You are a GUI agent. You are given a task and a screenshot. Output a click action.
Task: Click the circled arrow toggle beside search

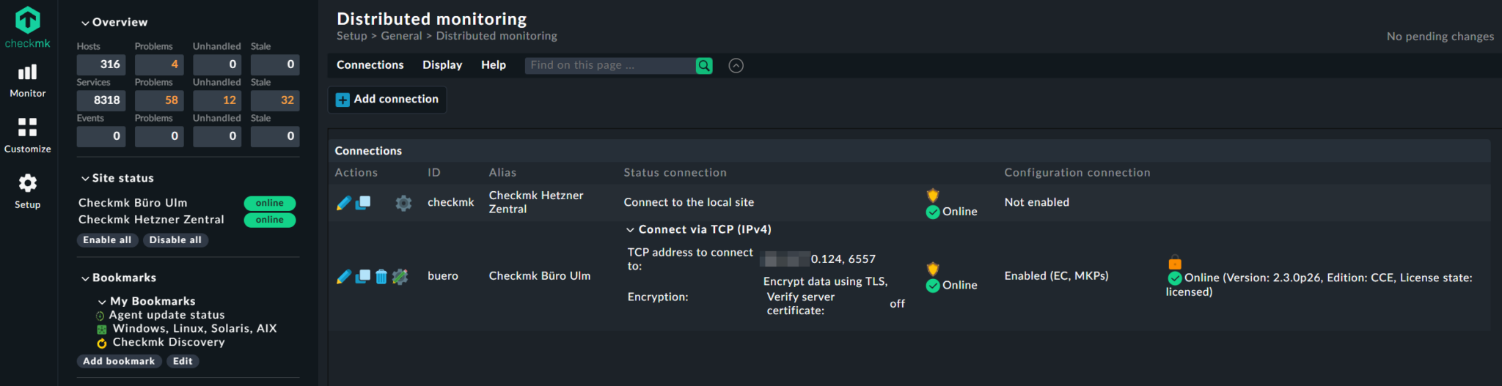click(736, 66)
